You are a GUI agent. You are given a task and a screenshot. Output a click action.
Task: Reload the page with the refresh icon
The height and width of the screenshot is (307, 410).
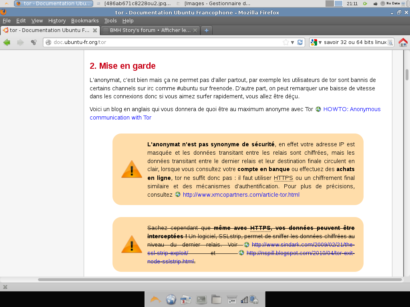[x=300, y=42]
